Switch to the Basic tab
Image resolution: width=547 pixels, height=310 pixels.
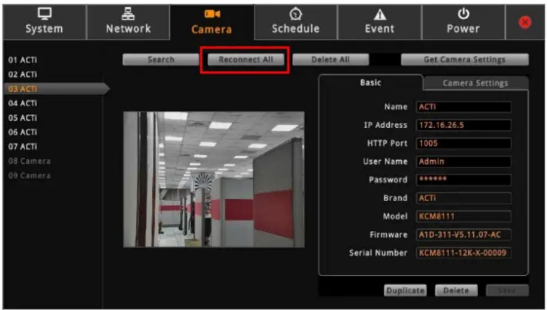(371, 83)
